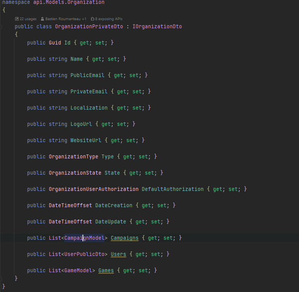This screenshot has width=299, height=292.
Task: Click DateTimeOffset on the DateCreation line
Action: (x=70, y=205)
